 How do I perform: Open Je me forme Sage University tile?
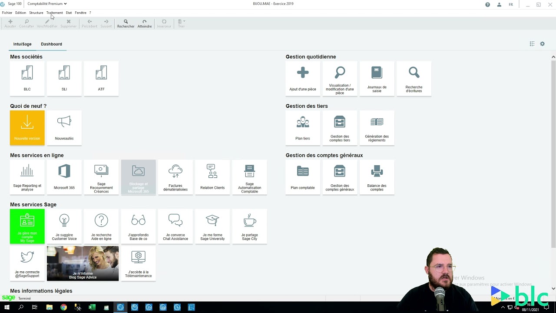tap(212, 226)
